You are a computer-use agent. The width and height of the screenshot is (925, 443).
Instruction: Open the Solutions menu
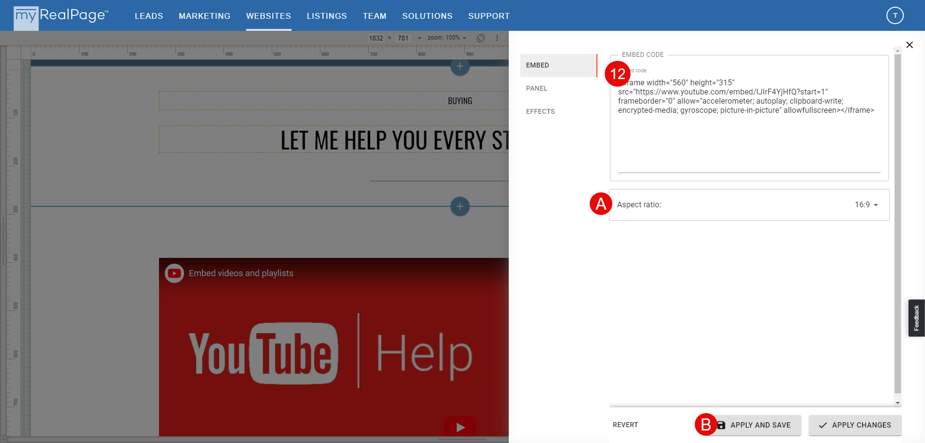click(427, 16)
